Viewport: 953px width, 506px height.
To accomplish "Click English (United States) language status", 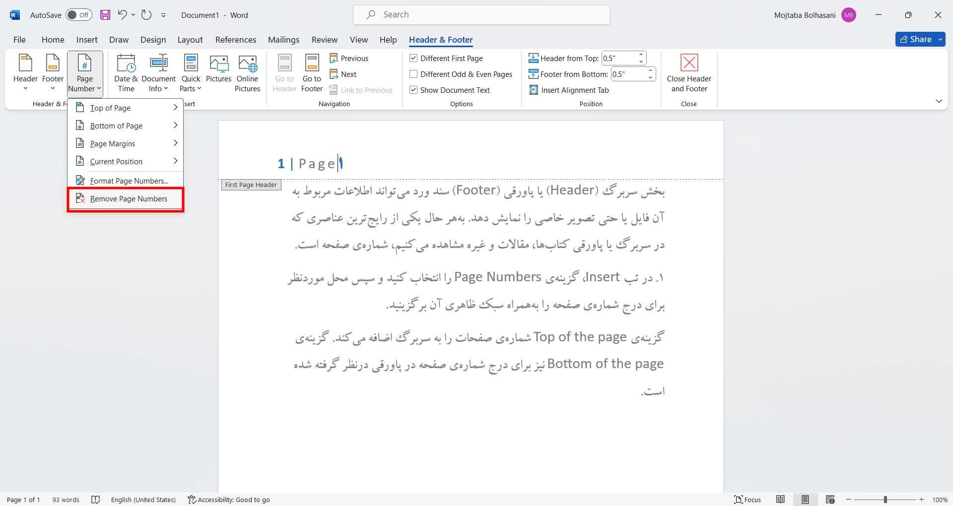I will click(x=143, y=500).
